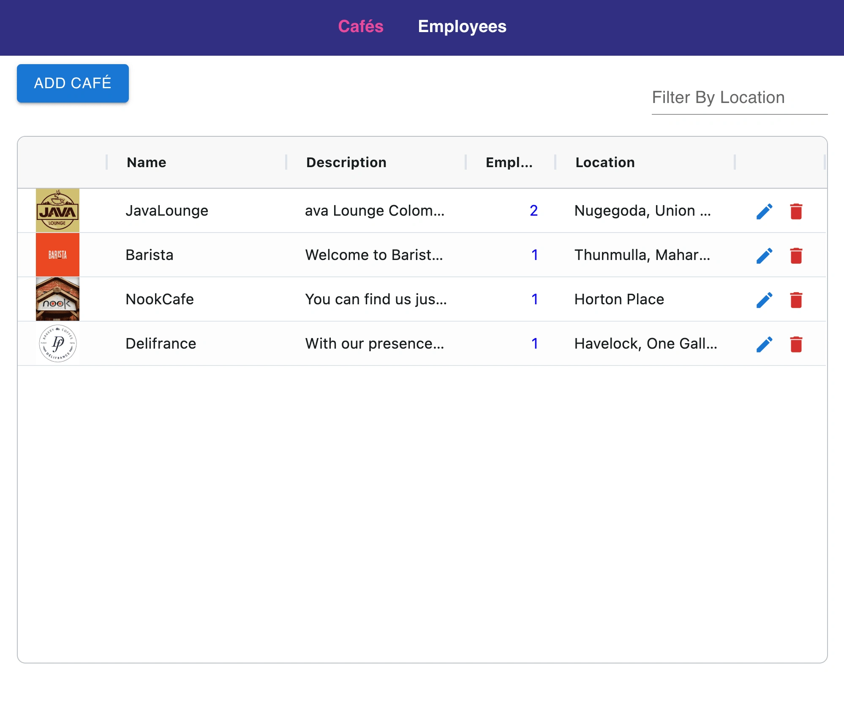Click the 'Horton Place' location cell

click(x=619, y=299)
